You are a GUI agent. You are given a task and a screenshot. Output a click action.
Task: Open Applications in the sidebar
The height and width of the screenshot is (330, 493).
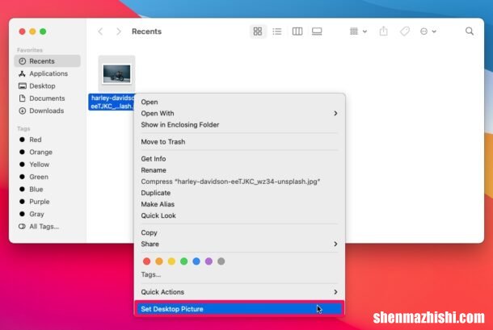47,73
